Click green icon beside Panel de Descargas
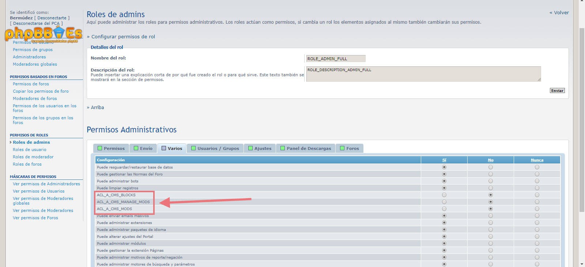Viewport: 585px width, 267px height. [x=283, y=148]
